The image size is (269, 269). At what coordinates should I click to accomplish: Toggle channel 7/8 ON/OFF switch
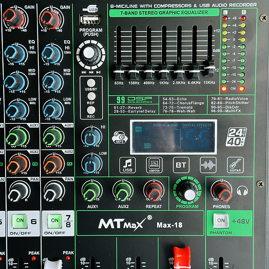55,220
